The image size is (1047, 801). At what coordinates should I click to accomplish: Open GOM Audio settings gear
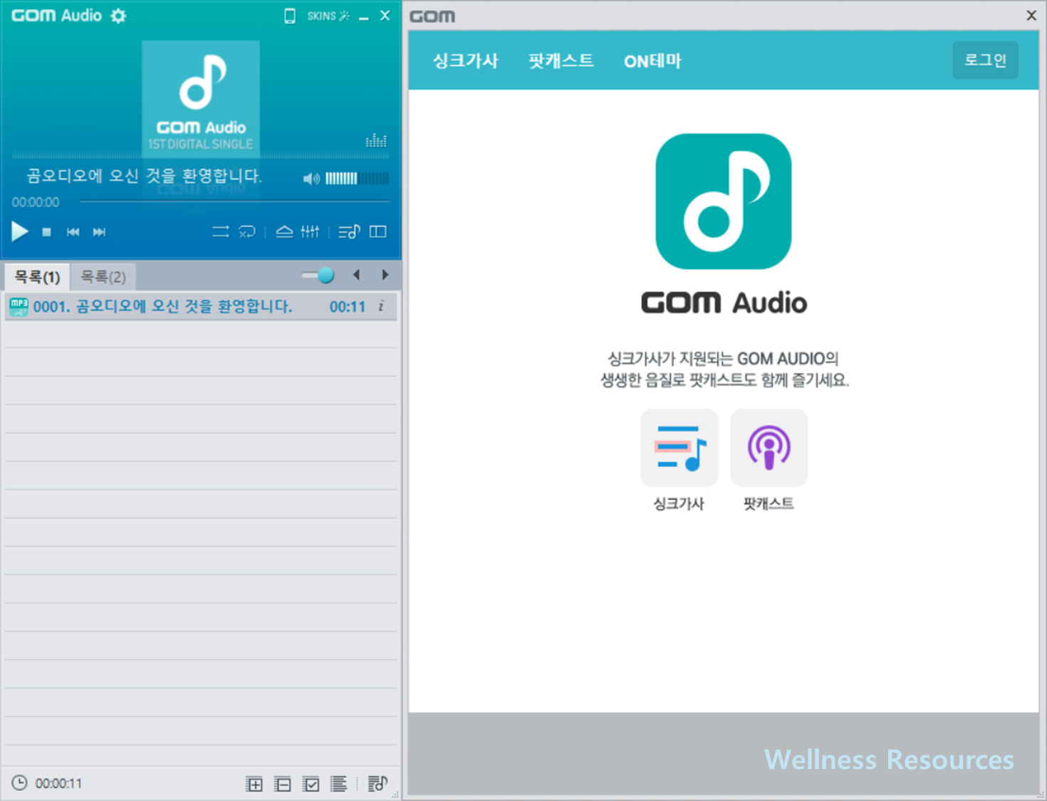click(118, 16)
